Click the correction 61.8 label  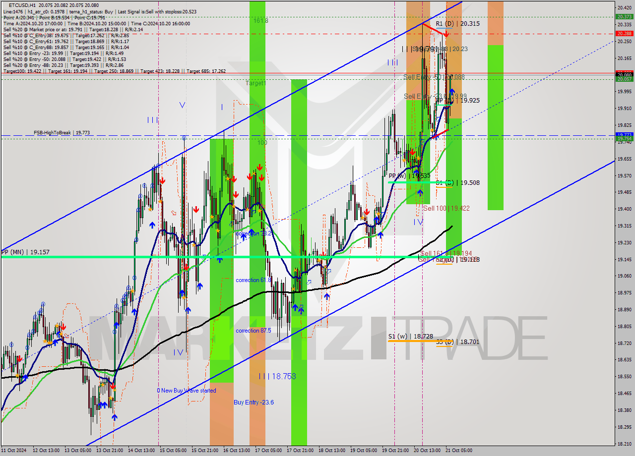click(x=254, y=280)
